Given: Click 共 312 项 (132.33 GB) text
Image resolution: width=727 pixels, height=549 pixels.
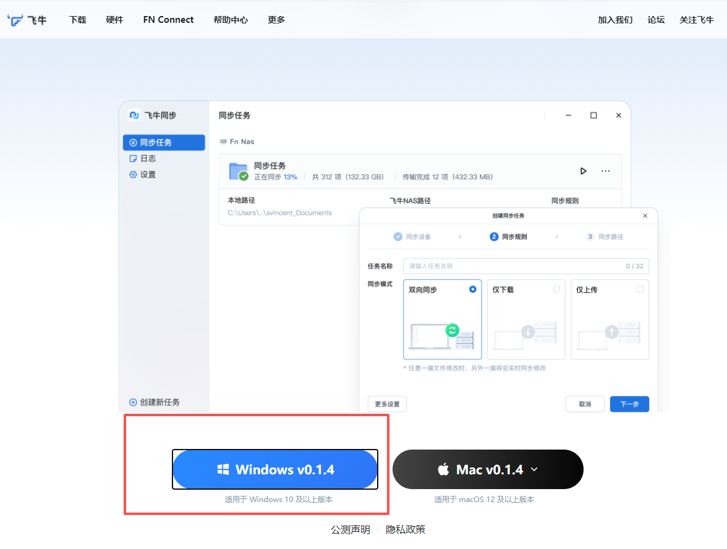Looking at the screenshot, I should [347, 177].
